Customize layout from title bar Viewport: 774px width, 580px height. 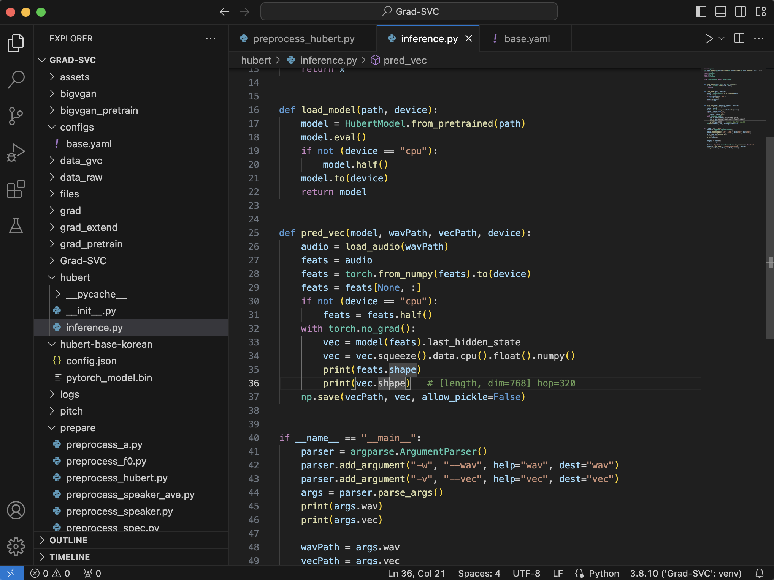(x=761, y=12)
